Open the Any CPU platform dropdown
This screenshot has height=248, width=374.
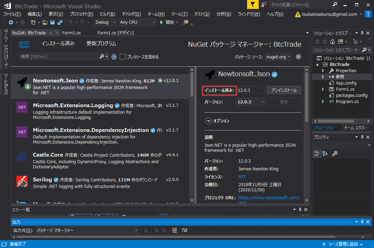point(137,22)
